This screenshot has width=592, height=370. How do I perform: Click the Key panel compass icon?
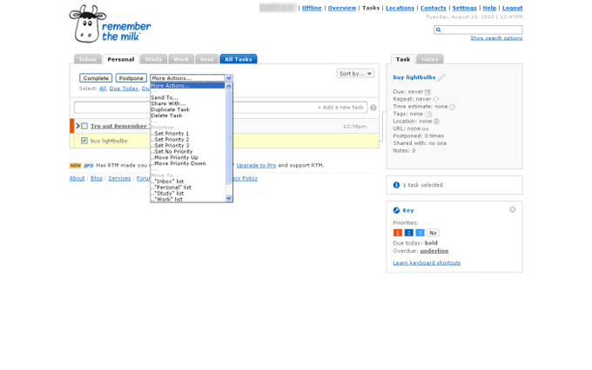396,210
